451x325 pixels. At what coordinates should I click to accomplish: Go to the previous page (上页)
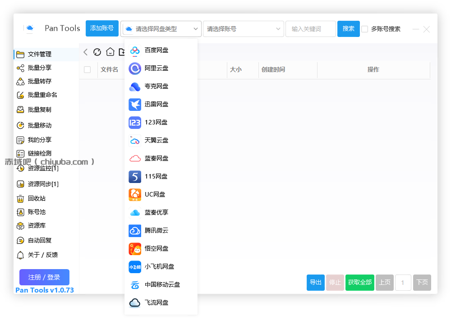385,283
